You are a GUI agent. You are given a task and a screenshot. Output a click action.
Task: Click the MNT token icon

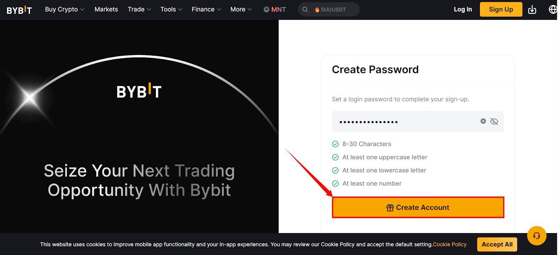(266, 9)
